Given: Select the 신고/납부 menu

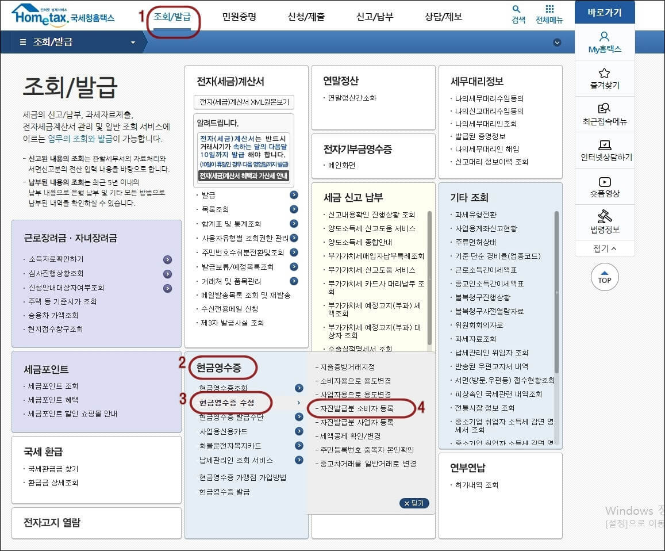Looking at the screenshot, I should pyautogui.click(x=374, y=15).
